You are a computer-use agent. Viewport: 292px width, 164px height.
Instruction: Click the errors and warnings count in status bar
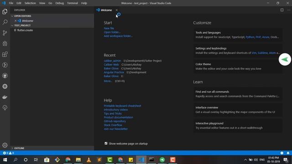coord(8,153)
